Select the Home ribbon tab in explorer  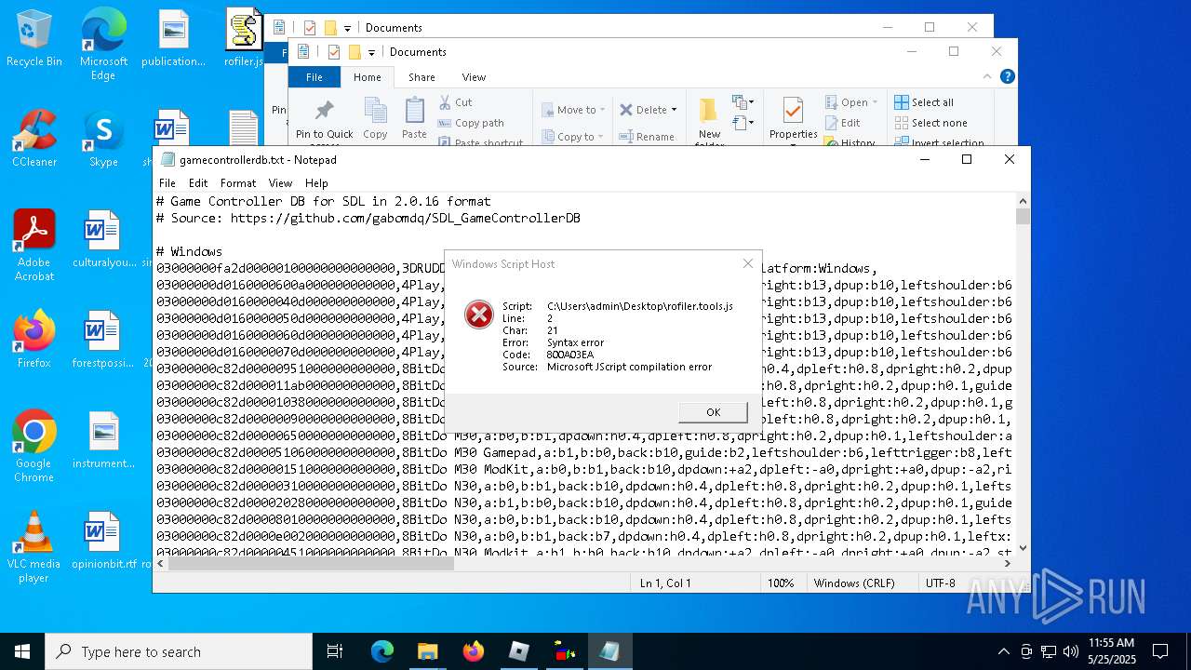click(x=368, y=77)
